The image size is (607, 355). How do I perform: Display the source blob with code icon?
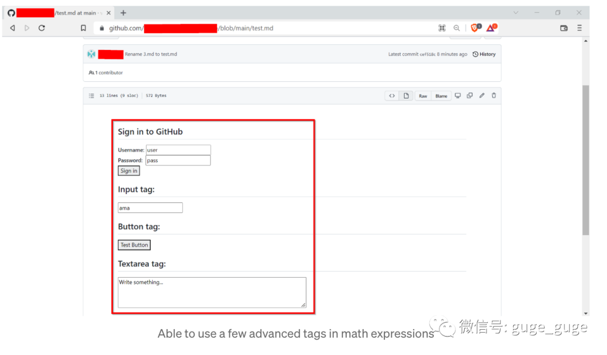pos(392,96)
